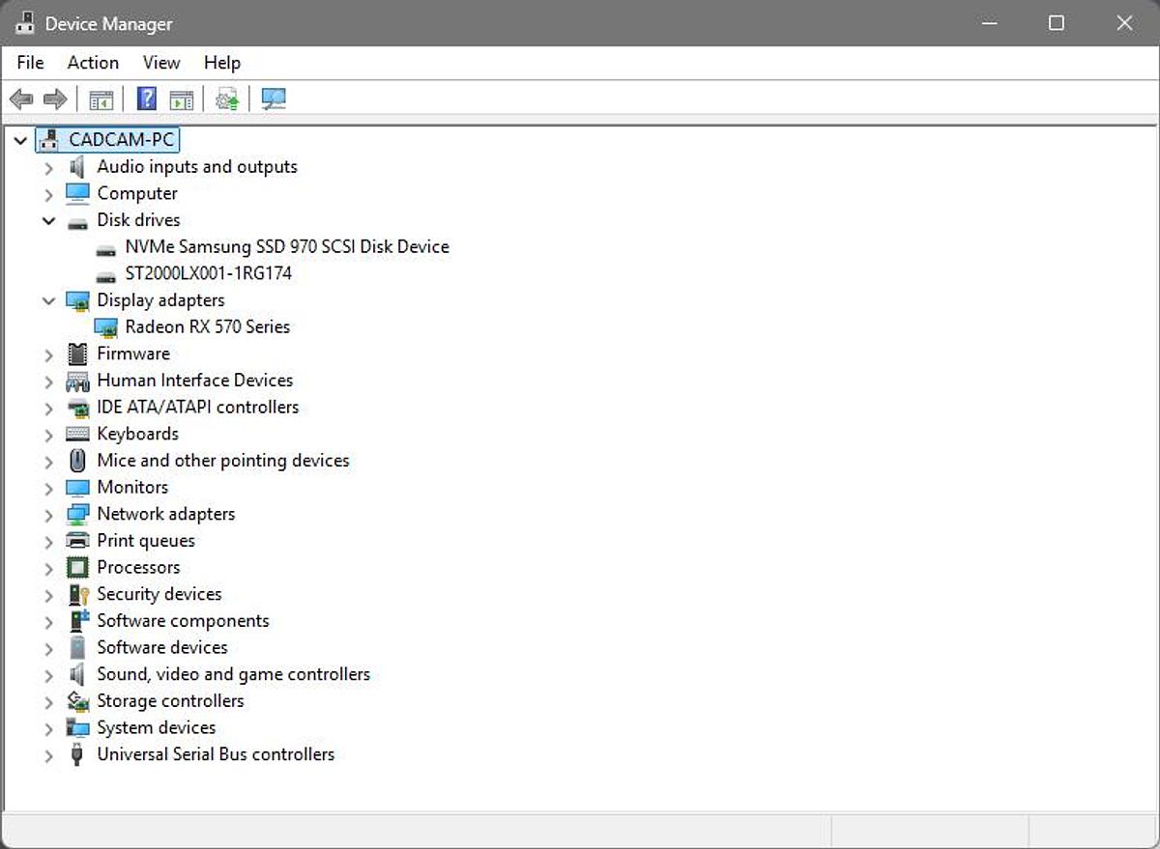Open the View menu
Image resolution: width=1160 pixels, height=849 pixels.
[161, 63]
